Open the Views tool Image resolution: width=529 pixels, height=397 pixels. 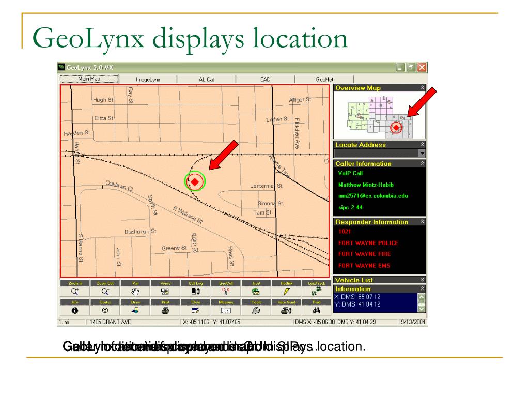(165, 292)
